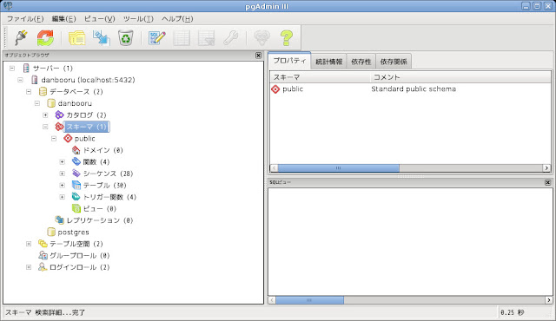Click the テーブル (30) table icon
Viewport: 556px width, 321px height.
click(x=76, y=185)
